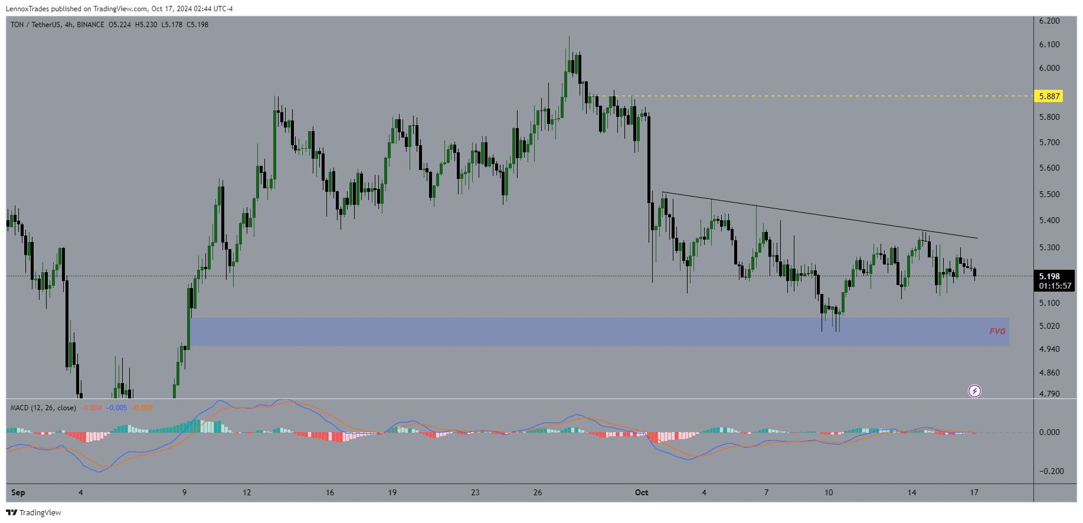Select the yellow dashed horizontal line
Viewport: 1083px width, 523px height.
click(812, 96)
